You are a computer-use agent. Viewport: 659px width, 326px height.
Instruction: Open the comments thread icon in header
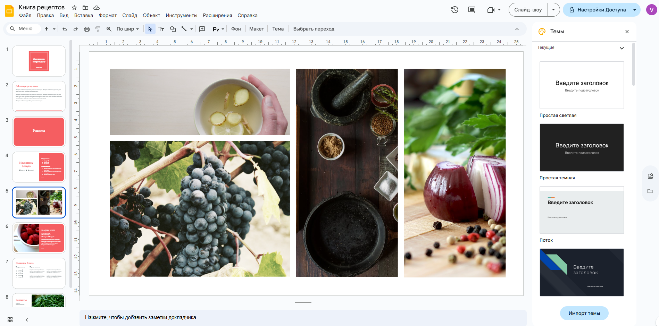pyautogui.click(x=472, y=10)
